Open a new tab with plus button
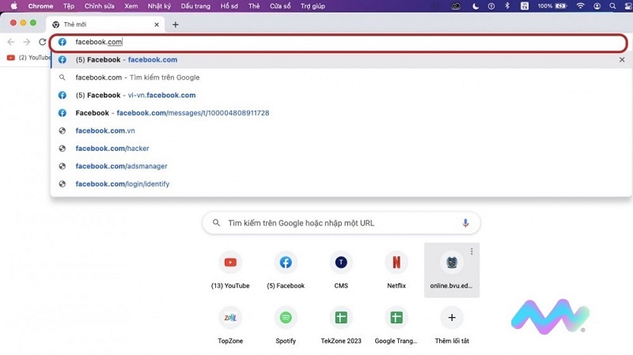 tap(176, 25)
